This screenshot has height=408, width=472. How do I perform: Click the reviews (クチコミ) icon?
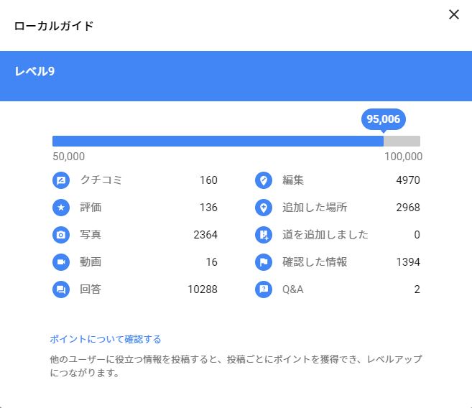point(61,180)
